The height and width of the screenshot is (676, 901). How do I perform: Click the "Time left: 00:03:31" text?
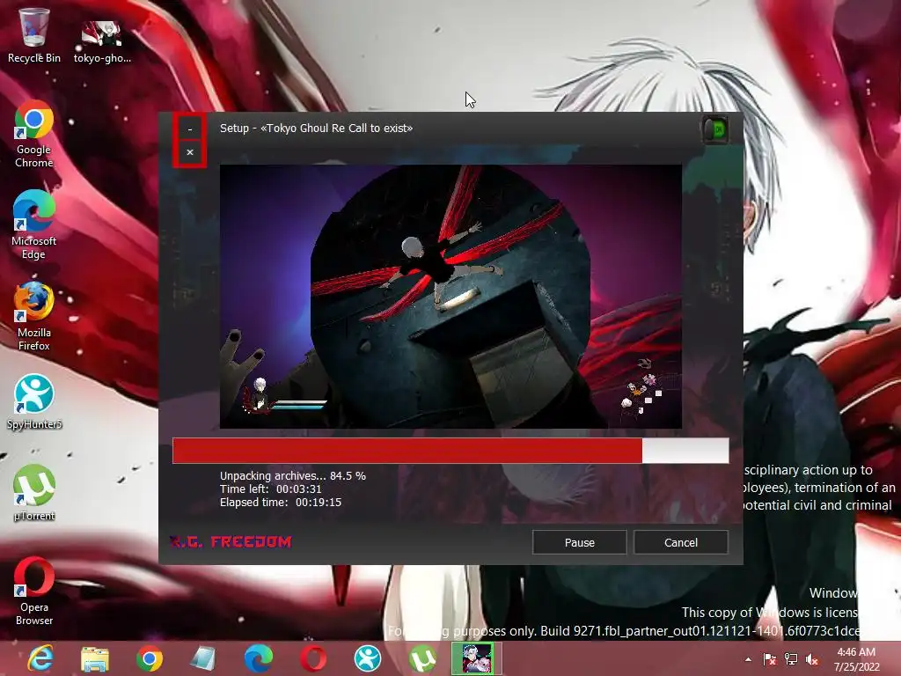271,489
